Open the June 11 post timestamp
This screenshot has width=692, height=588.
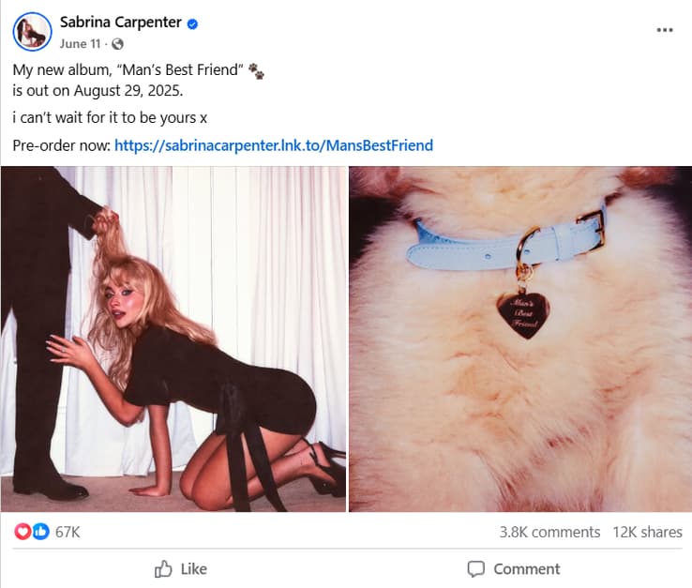pos(80,44)
